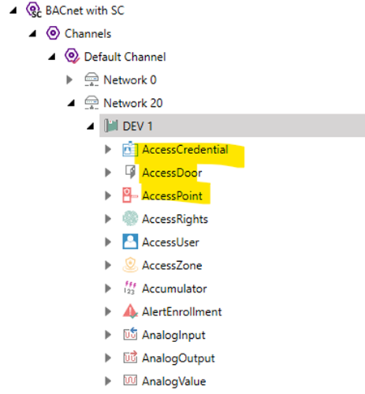Screen dimensions: 365x394
Task: Click the AccessDoor door icon
Action: (x=131, y=172)
